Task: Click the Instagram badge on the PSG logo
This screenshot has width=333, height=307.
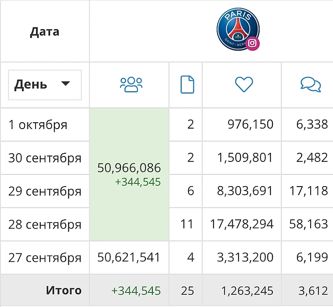Action: pyautogui.click(x=253, y=43)
